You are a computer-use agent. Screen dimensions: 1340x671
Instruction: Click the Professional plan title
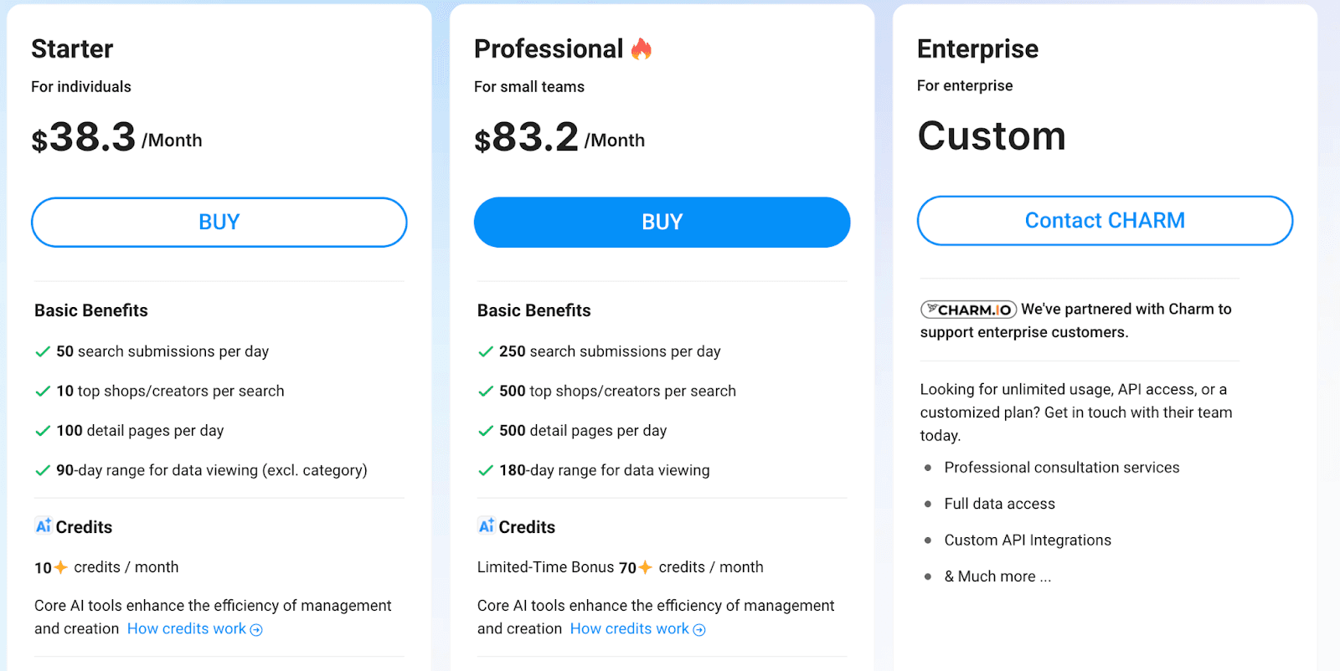[549, 49]
